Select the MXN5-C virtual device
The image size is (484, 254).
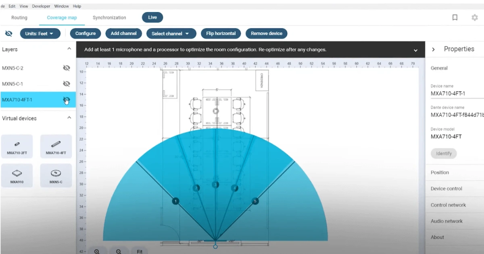click(56, 175)
